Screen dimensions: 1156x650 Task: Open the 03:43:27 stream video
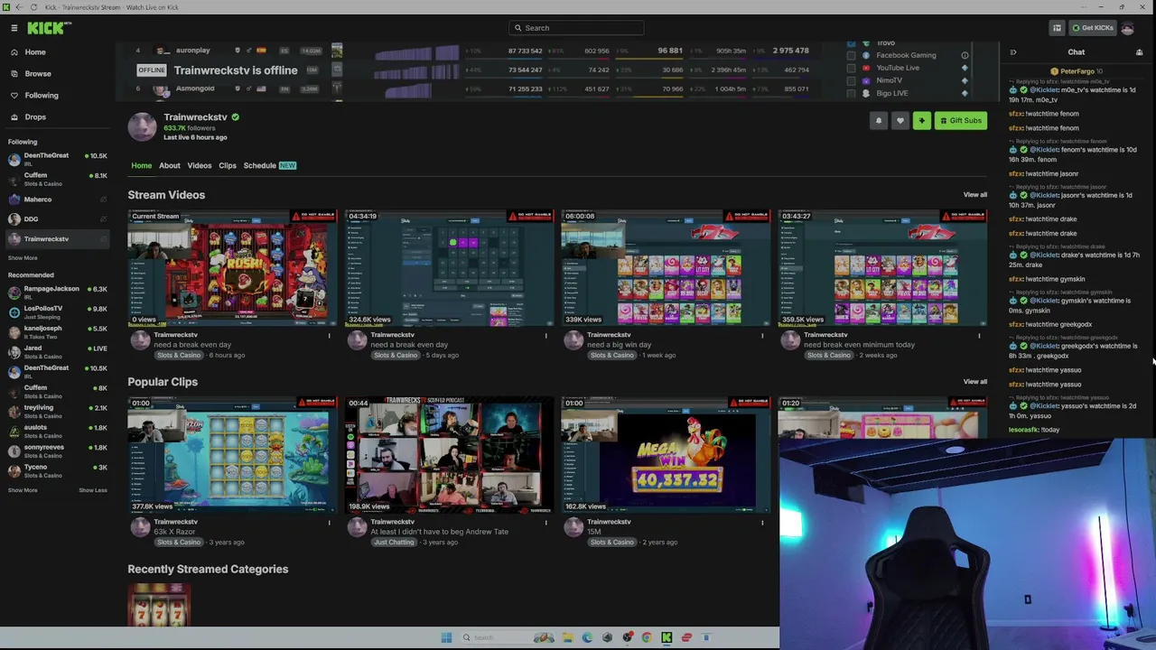pyautogui.click(x=882, y=268)
